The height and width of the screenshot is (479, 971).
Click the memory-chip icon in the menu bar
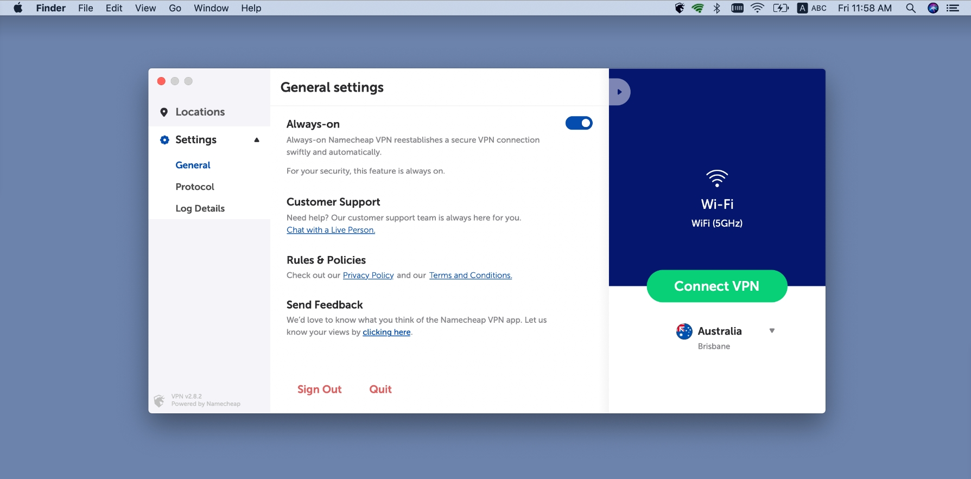(x=737, y=8)
